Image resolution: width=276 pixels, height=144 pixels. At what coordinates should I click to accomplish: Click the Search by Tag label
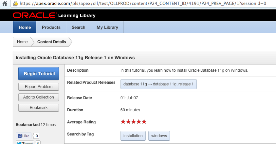[80, 134]
